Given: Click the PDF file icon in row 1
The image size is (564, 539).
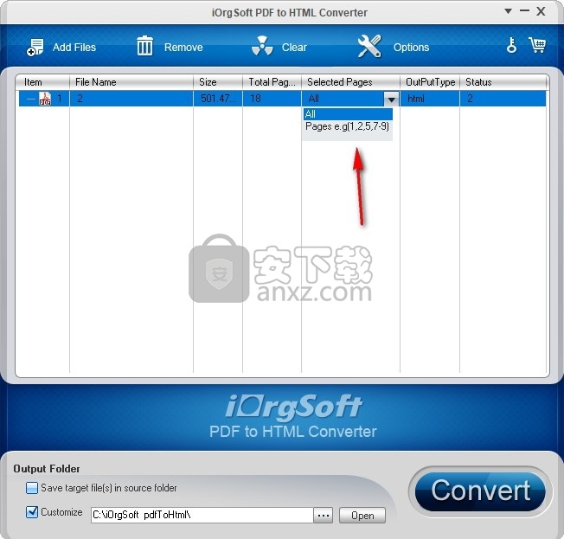Looking at the screenshot, I should coord(45,99).
